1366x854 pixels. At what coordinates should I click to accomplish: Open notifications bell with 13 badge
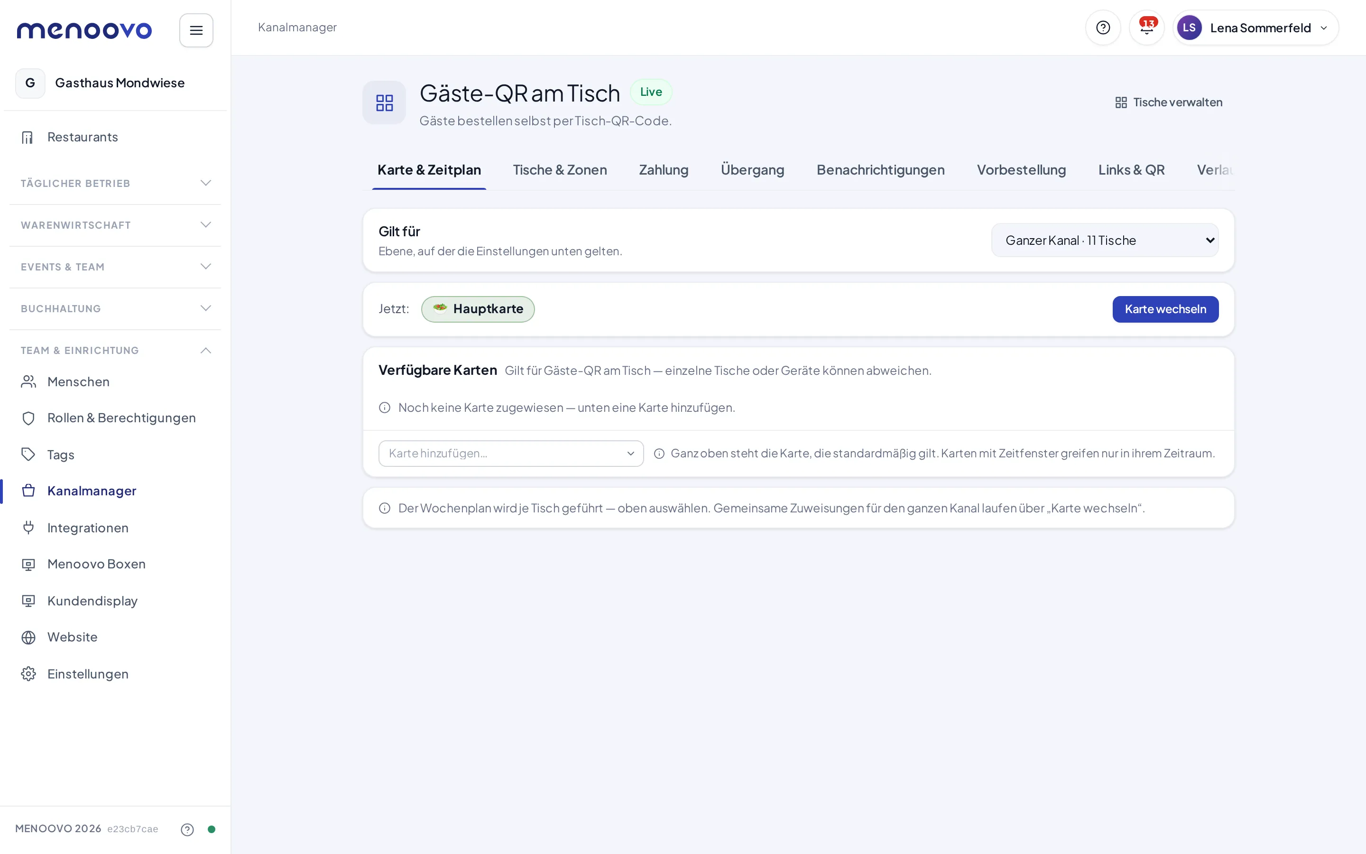click(1146, 28)
